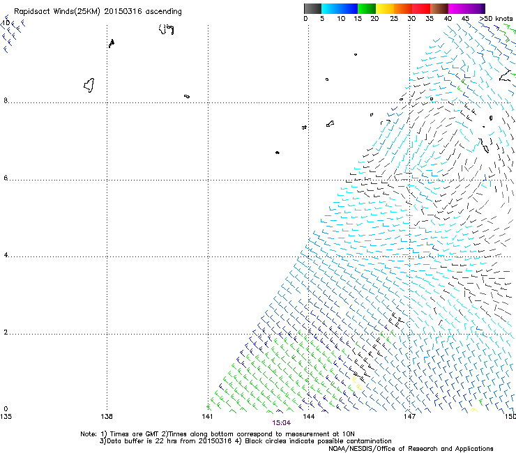The image size is (516, 453).
Task: Click the '>50 knots' legend label
Action: coord(496,19)
